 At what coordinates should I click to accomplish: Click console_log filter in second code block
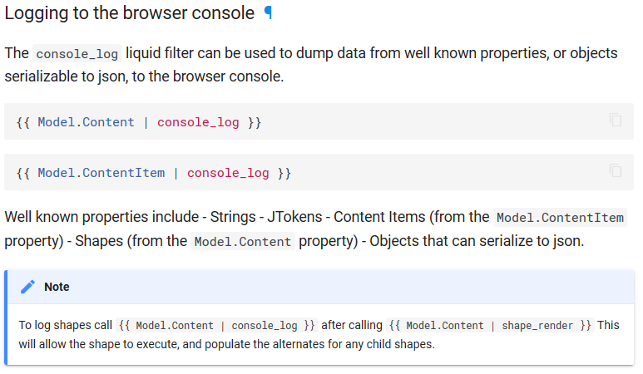(x=228, y=173)
